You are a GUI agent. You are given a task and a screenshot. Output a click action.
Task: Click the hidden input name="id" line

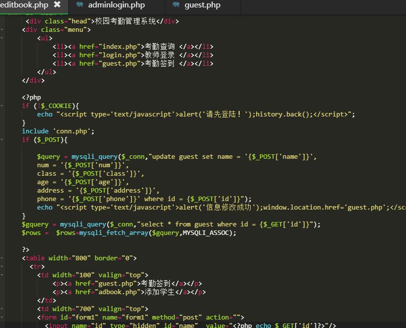pyautogui.click(x=191, y=325)
